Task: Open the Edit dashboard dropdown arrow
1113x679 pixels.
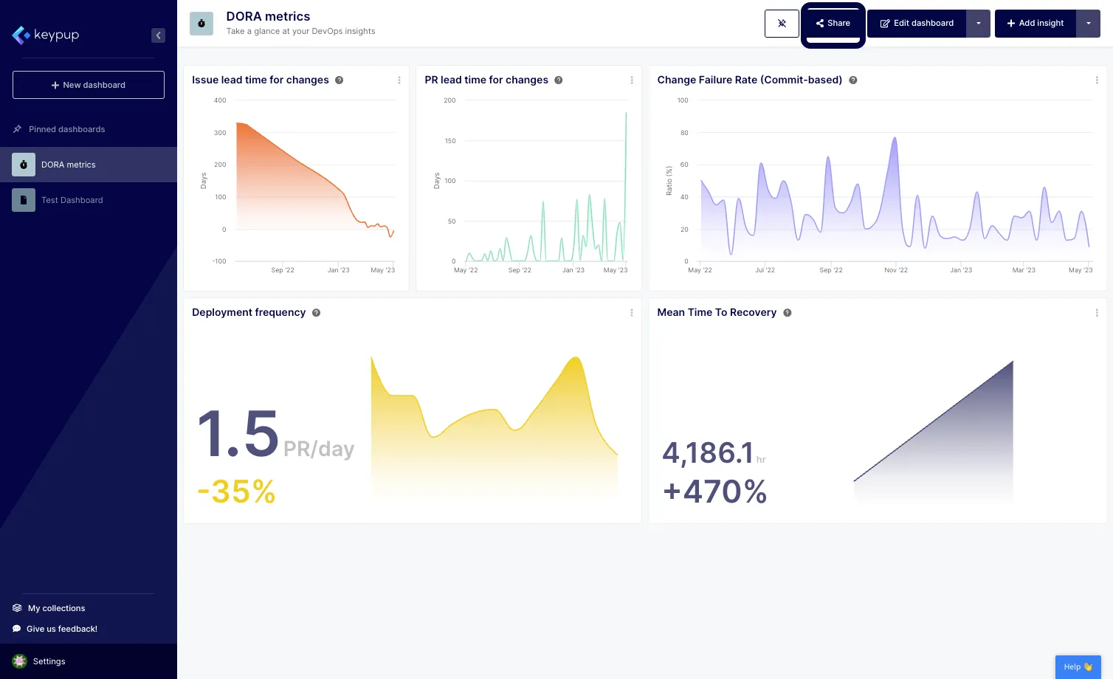Action: (978, 23)
